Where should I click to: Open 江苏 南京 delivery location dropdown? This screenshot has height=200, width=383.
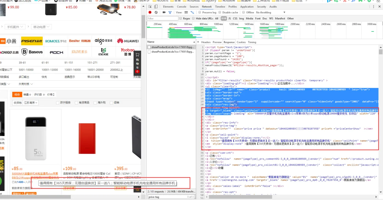tap(31, 103)
